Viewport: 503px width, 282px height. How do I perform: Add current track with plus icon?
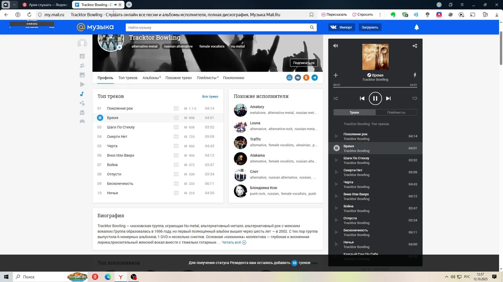(x=336, y=75)
